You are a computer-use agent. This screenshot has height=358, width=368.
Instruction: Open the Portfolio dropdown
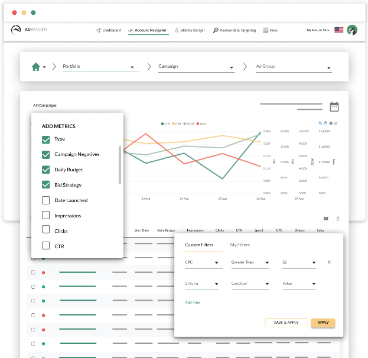click(100, 67)
